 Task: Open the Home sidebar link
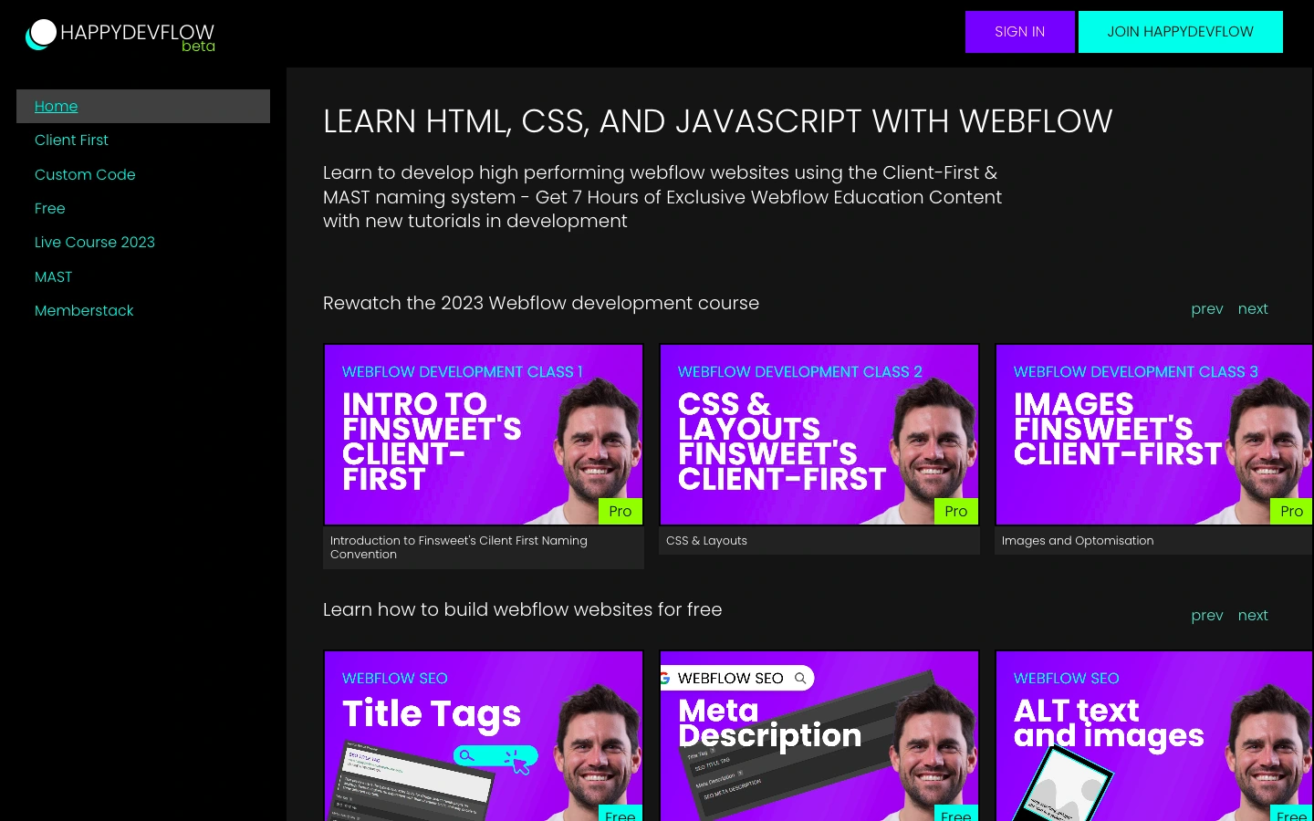click(x=143, y=106)
